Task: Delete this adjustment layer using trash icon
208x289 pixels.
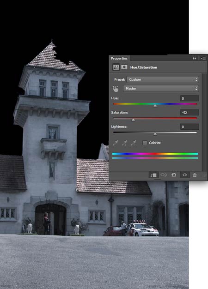Action: point(195,175)
